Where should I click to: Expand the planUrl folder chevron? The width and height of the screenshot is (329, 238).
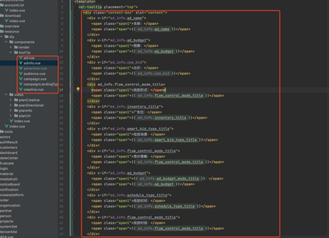pos(11,116)
